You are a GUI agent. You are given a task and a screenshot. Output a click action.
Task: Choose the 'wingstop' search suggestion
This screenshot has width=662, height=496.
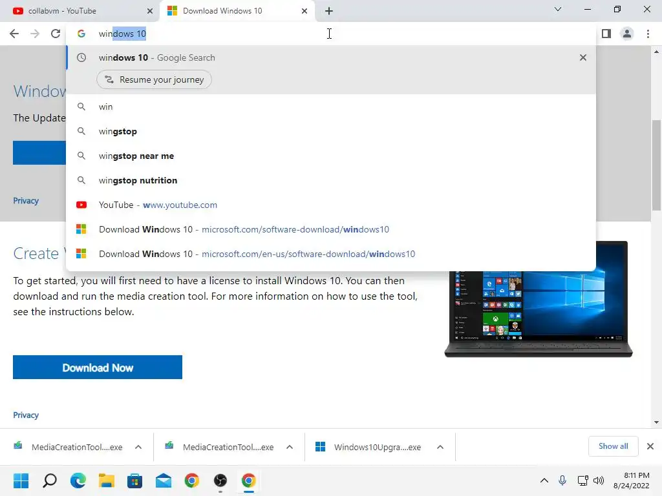(331, 131)
